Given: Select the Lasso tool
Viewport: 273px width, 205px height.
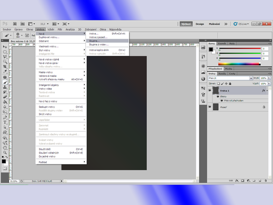Looking at the screenshot, I should 5,57.
